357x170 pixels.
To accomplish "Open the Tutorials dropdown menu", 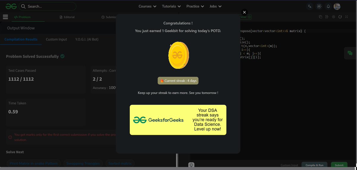I will [x=171, y=6].
